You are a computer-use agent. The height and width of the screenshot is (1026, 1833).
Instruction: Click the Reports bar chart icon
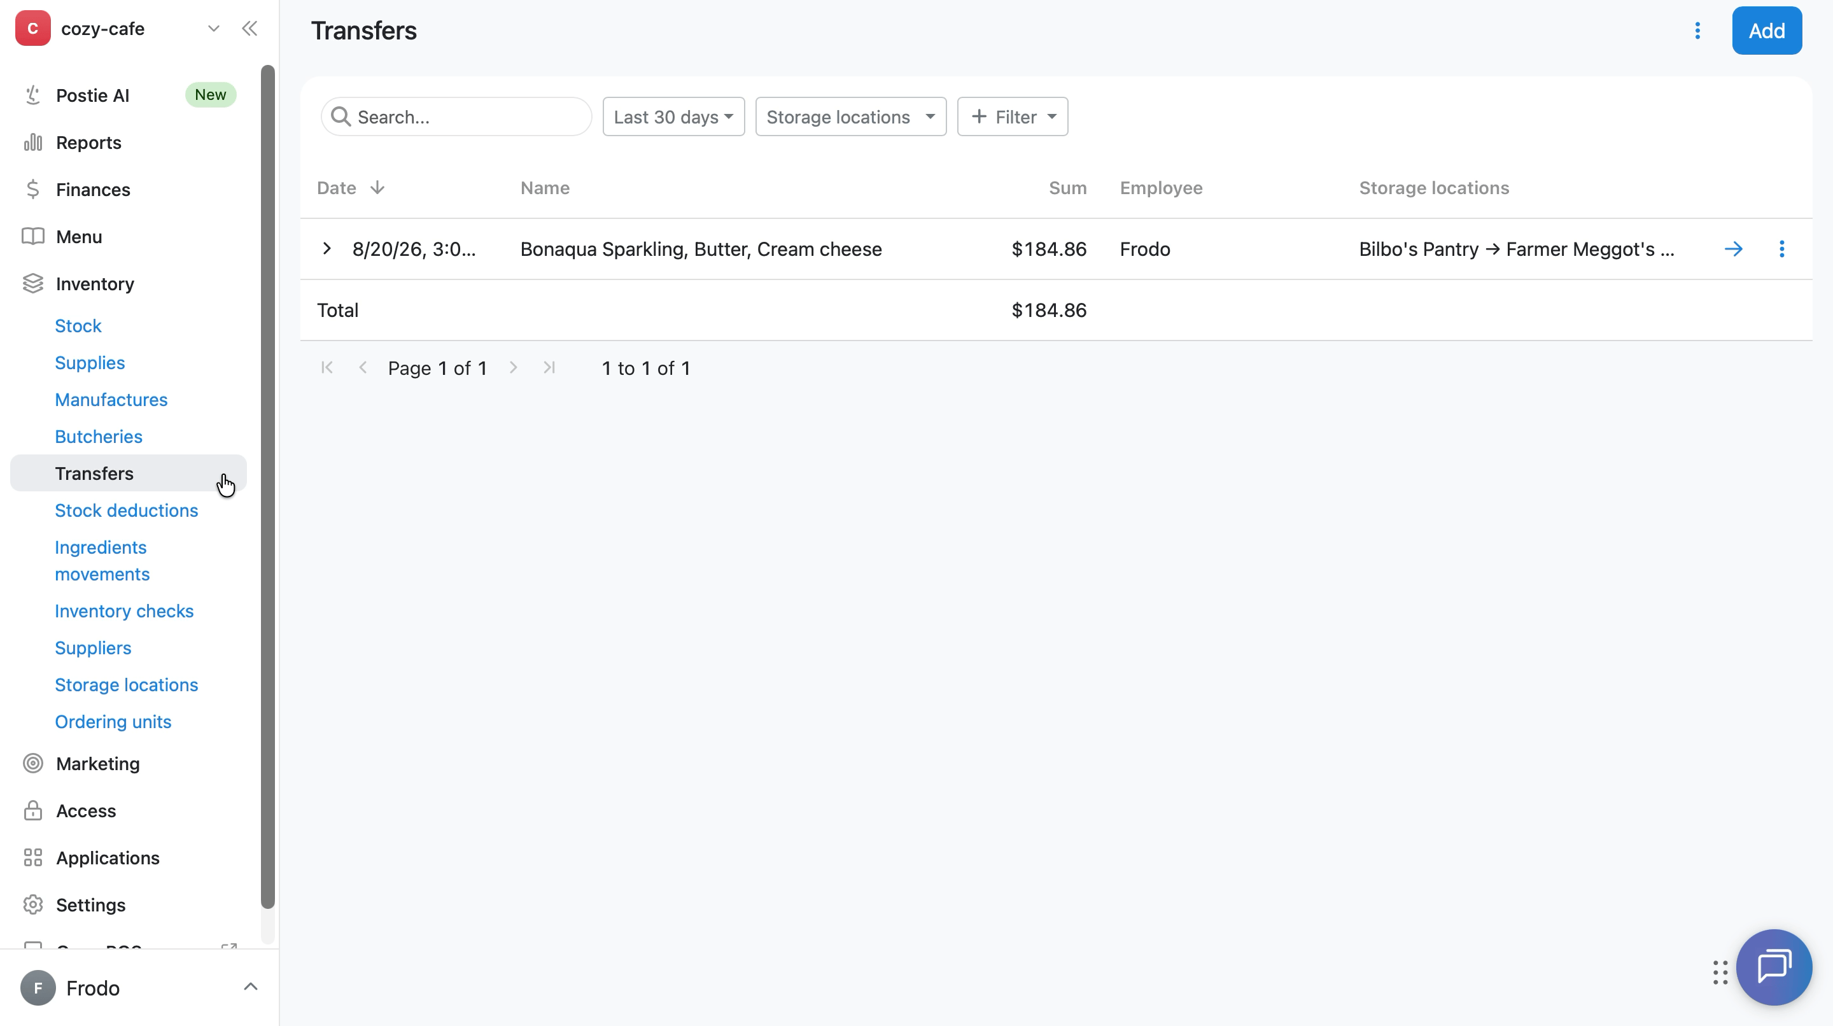tap(32, 143)
